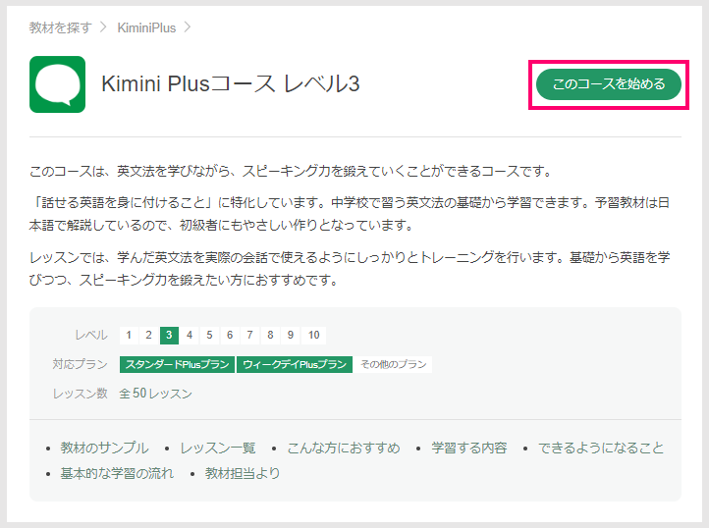Click the Kimini Plusコース レベル3 title
Image resolution: width=709 pixels, height=528 pixels.
pyautogui.click(x=231, y=83)
